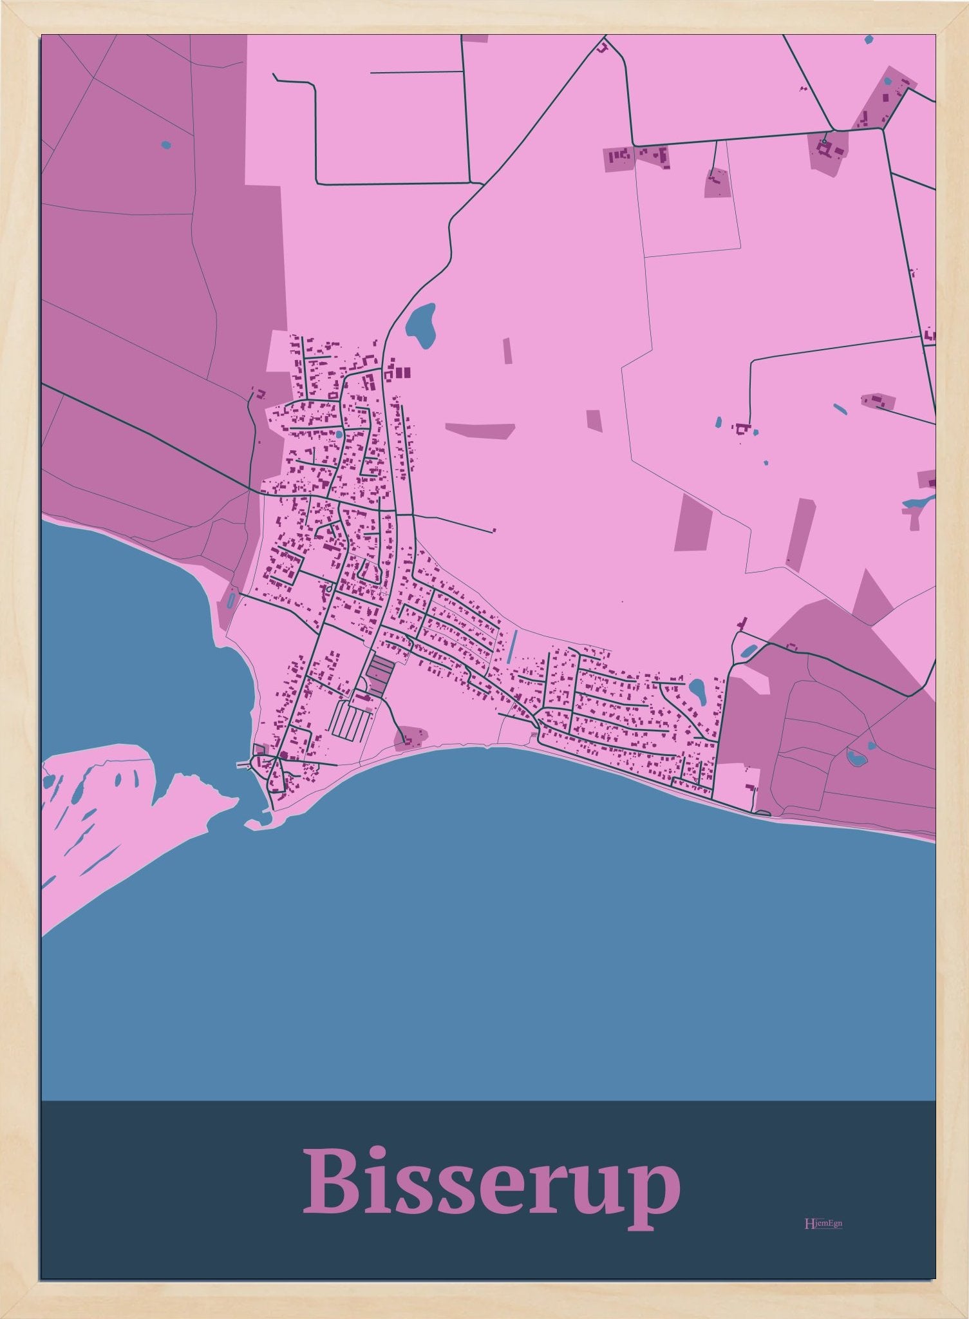Viewport: 969px width, 1319px height.
Task: Click the tiny pond inside upper-left forest
Action: point(167,145)
